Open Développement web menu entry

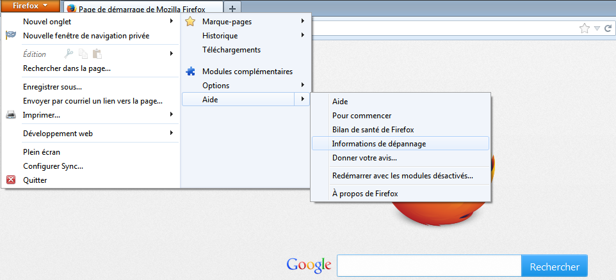point(58,134)
